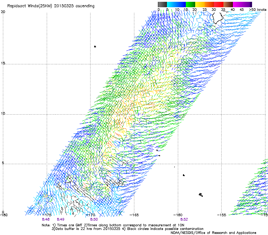
Task: Click the latitude label '20' on left axis
Action: [x=3, y=12]
